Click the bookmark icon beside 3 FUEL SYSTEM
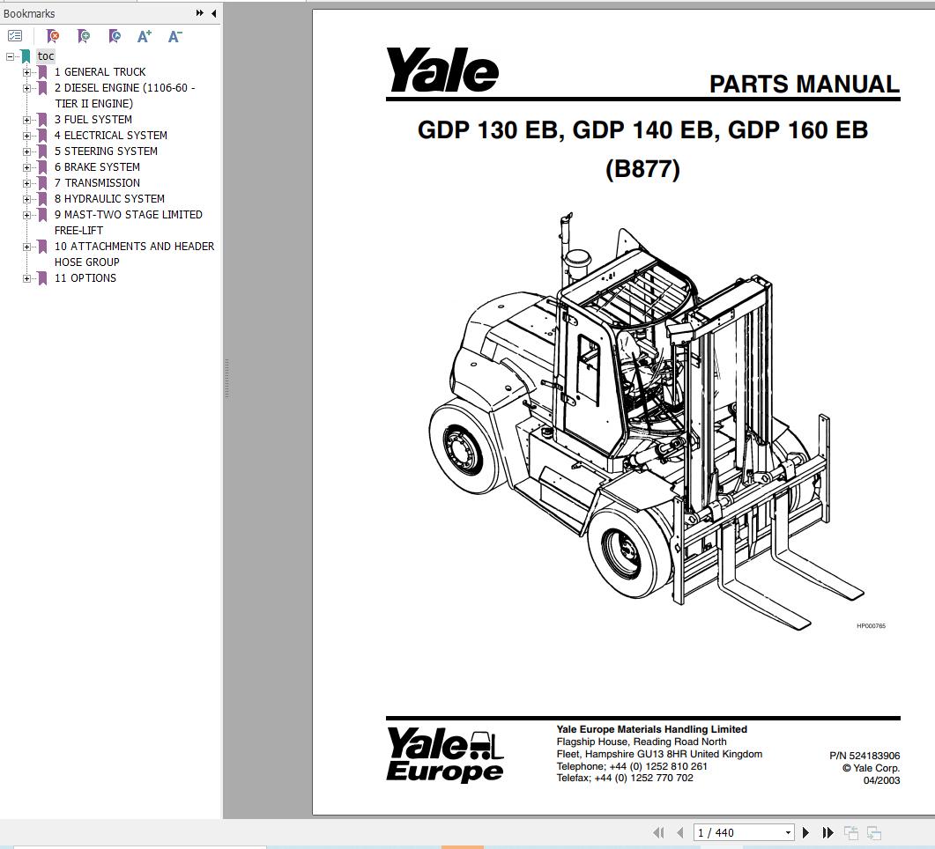The height and width of the screenshot is (849, 935). pos(42,120)
